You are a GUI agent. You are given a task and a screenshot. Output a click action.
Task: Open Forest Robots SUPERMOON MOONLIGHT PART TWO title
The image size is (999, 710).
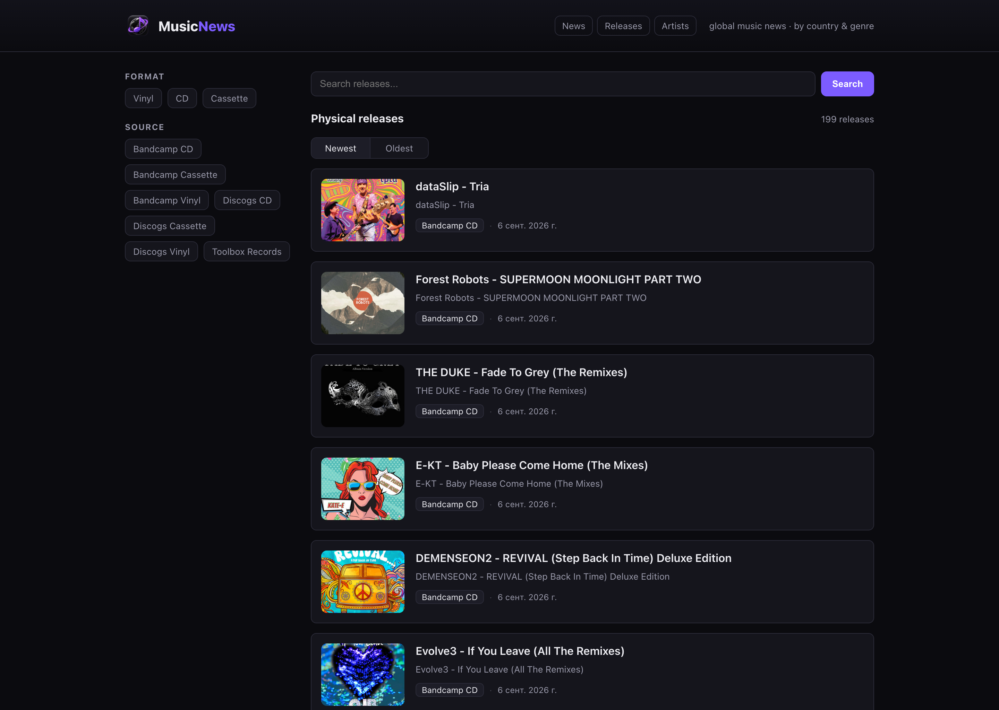pyautogui.click(x=558, y=279)
